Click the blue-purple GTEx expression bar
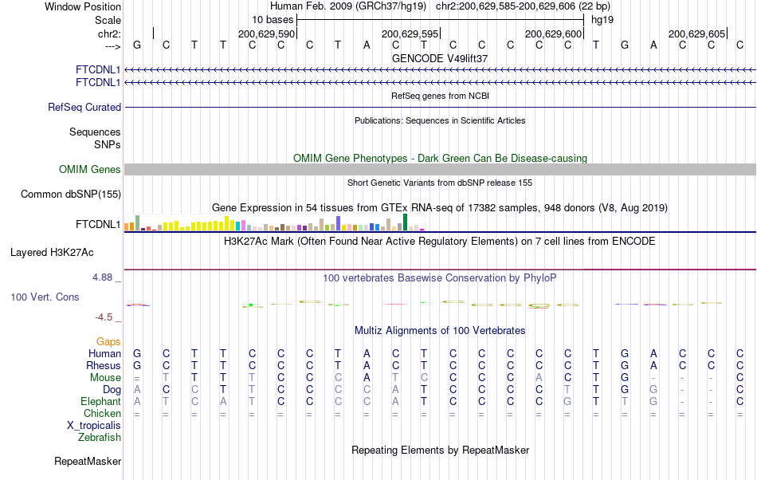This screenshot has height=480, width=757. (338, 223)
